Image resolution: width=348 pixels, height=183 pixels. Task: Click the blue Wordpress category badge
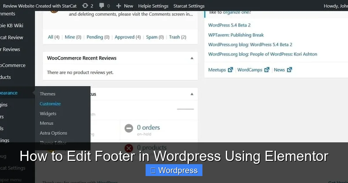174,171
